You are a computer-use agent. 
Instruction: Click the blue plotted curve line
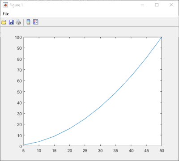[x=100, y=107]
